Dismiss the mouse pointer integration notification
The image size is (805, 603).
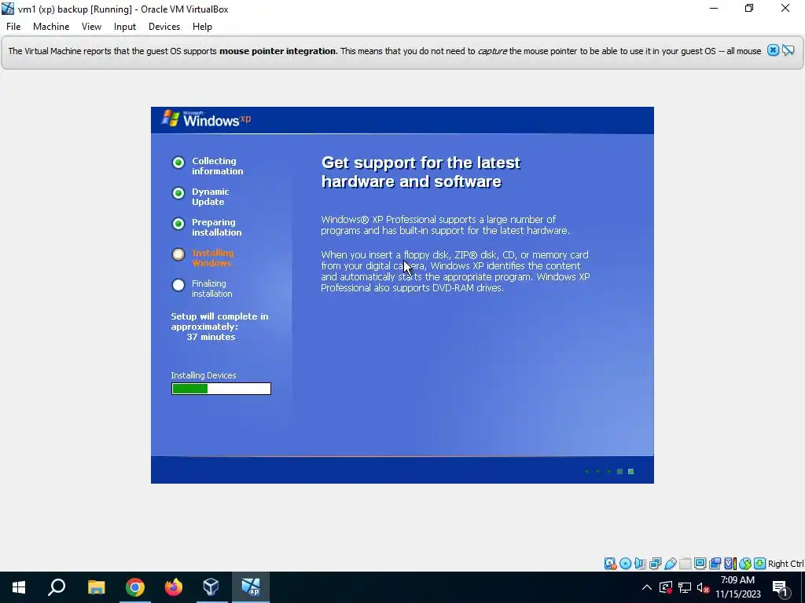pyautogui.click(x=773, y=50)
